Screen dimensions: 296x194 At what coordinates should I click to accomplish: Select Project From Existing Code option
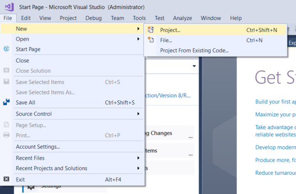[x=194, y=51]
